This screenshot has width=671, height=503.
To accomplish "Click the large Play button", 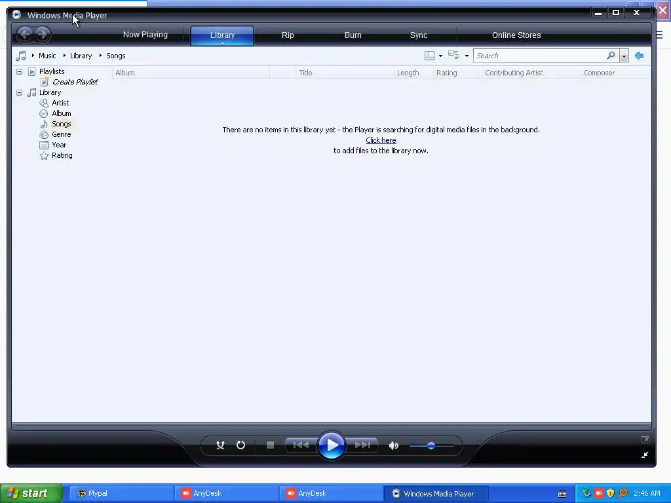I will coord(332,445).
